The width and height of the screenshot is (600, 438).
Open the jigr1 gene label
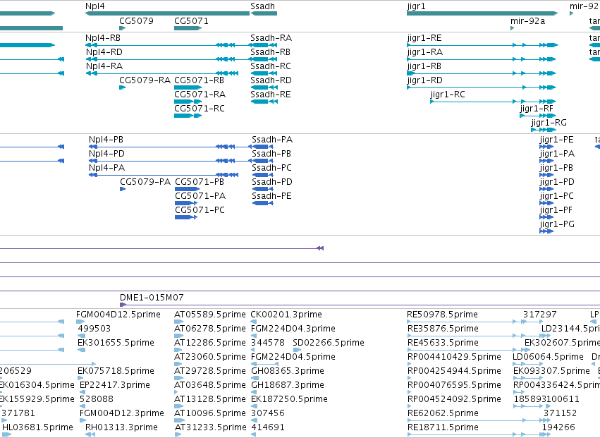[416, 6]
